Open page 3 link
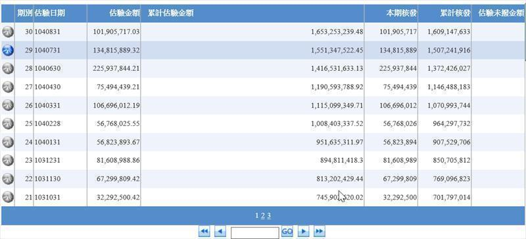This screenshot has width=526, height=239. click(x=269, y=216)
